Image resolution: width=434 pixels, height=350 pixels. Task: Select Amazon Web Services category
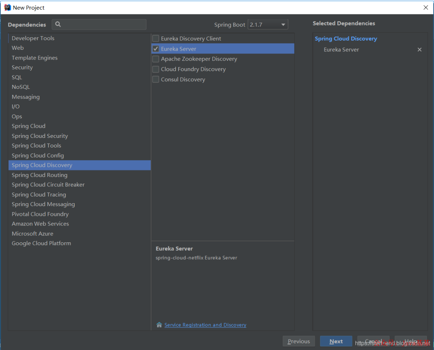coord(80,224)
